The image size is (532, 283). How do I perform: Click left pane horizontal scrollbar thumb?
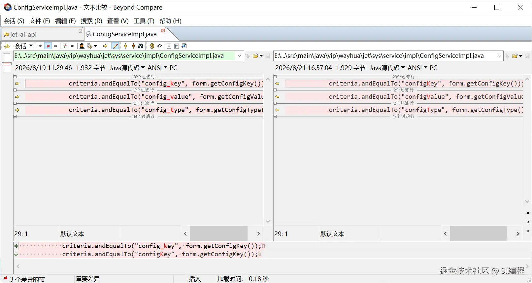[218, 234]
